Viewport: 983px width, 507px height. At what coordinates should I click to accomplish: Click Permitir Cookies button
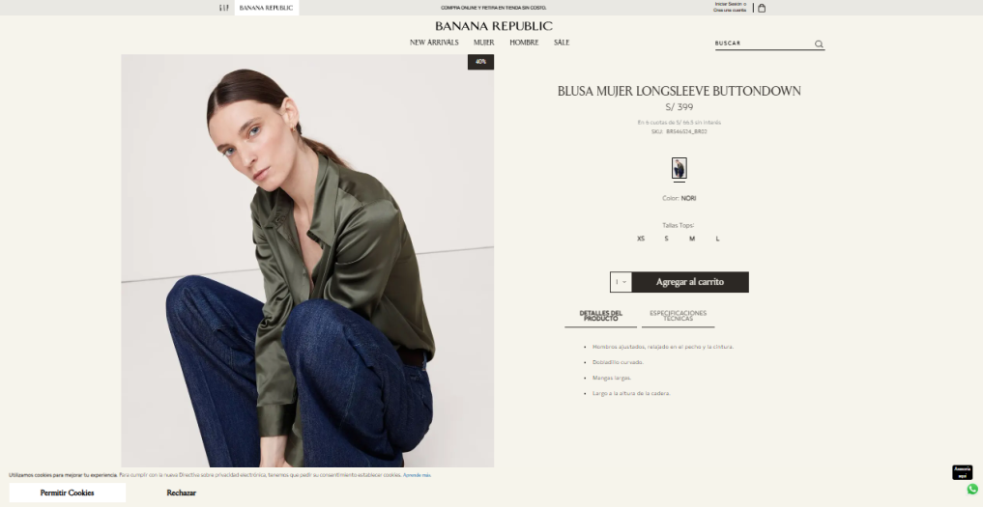pyautogui.click(x=67, y=493)
